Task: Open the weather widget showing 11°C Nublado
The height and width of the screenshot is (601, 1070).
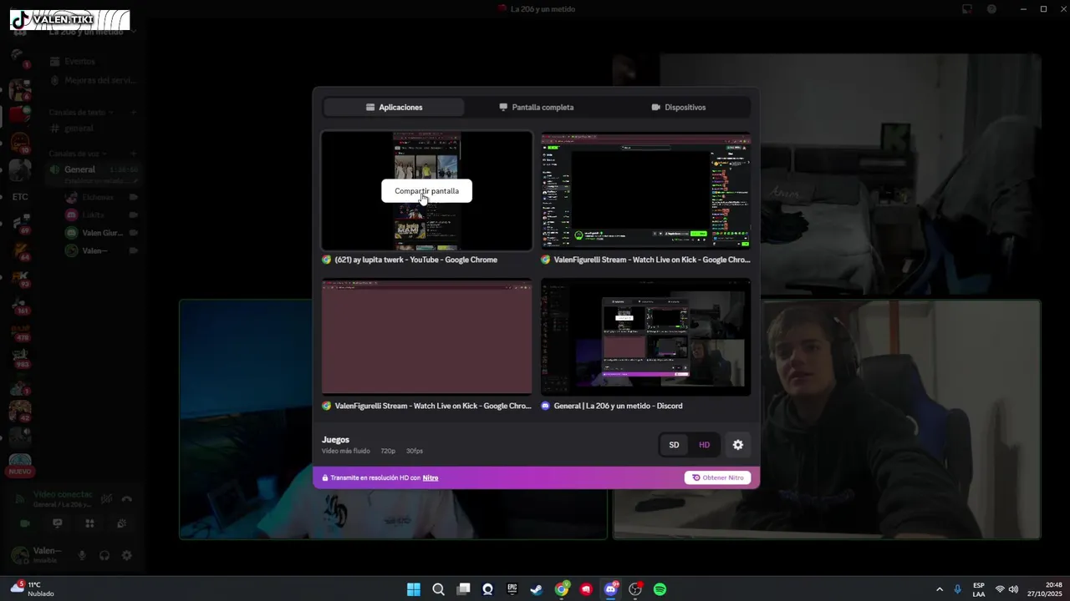Action: coord(33,589)
